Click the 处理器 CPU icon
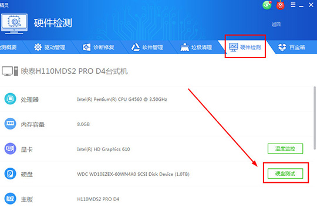 point(11,98)
